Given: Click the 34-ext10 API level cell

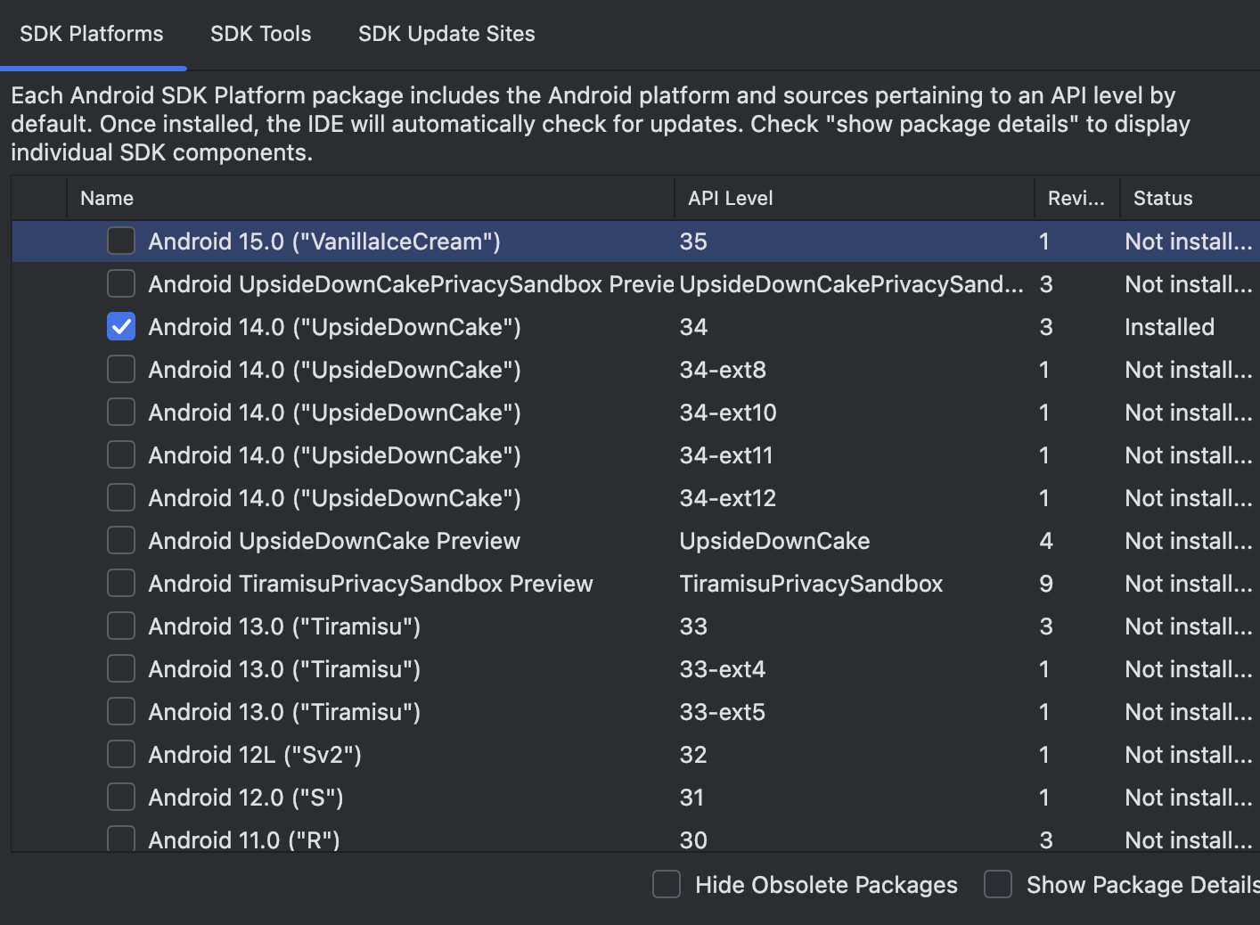Looking at the screenshot, I should (728, 413).
